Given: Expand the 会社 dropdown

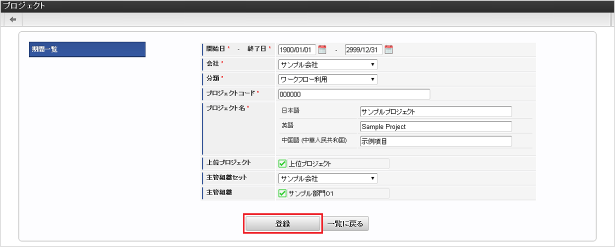Looking at the screenshot, I should (328, 65).
